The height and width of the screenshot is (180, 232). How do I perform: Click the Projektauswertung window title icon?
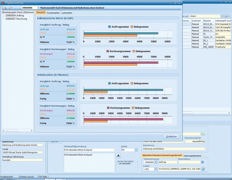[x=3, y=3]
